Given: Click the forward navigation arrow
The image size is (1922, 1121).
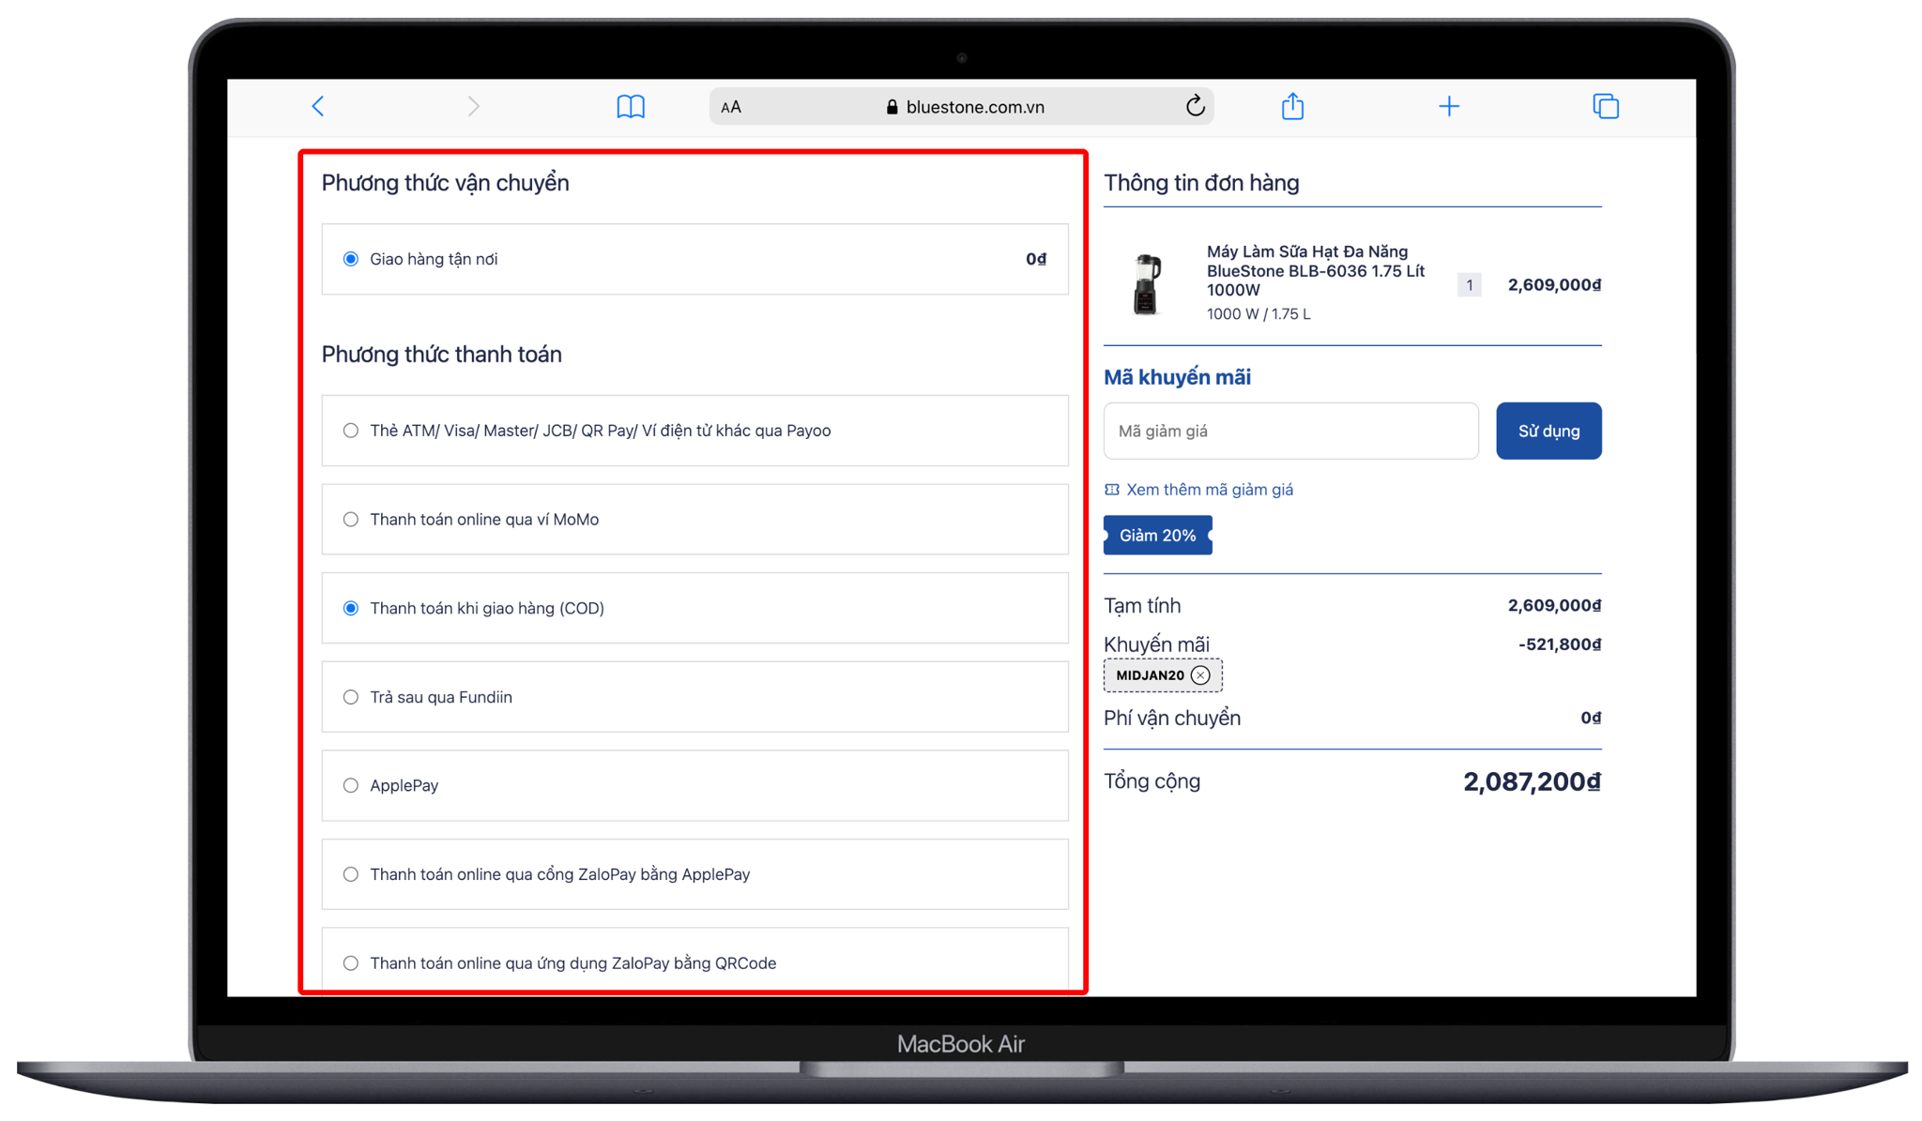Looking at the screenshot, I should click(473, 106).
